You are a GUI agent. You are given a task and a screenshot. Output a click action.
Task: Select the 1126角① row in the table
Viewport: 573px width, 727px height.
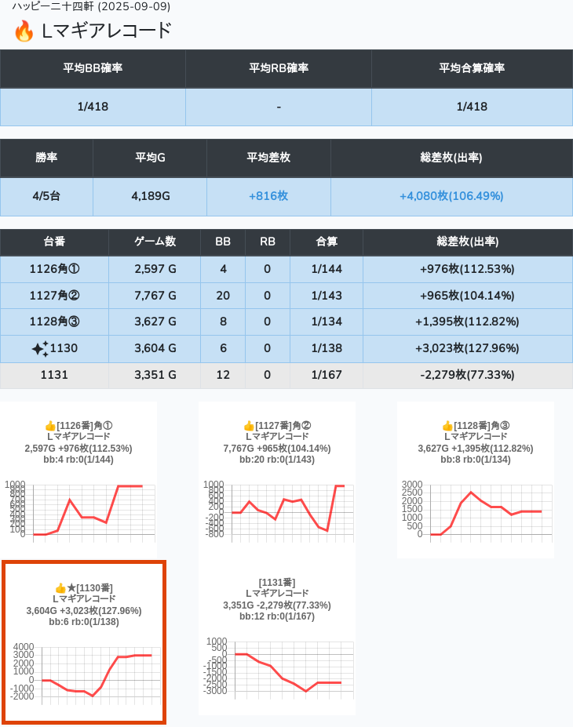point(54,269)
